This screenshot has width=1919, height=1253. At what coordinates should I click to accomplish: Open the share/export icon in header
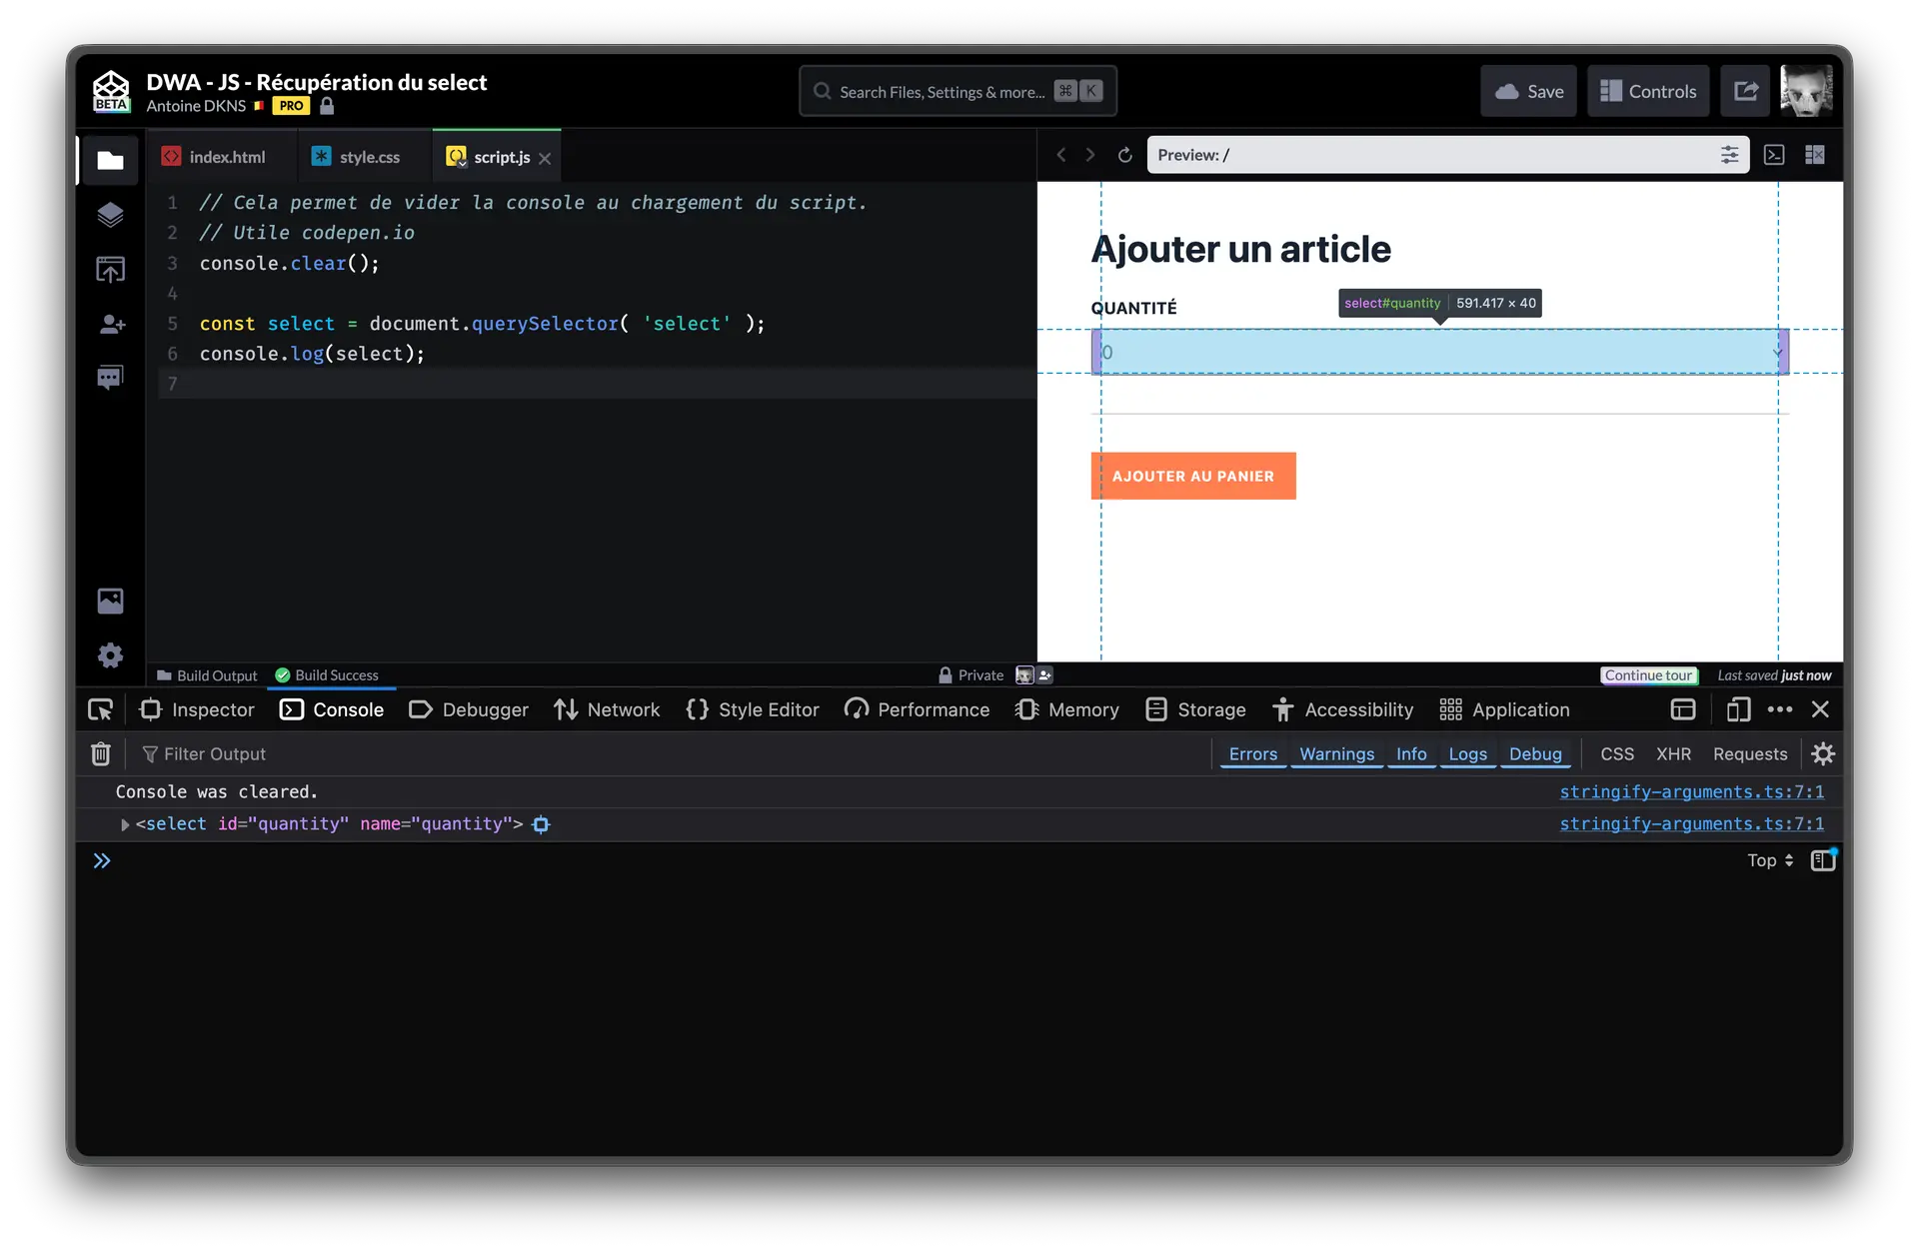click(1745, 91)
